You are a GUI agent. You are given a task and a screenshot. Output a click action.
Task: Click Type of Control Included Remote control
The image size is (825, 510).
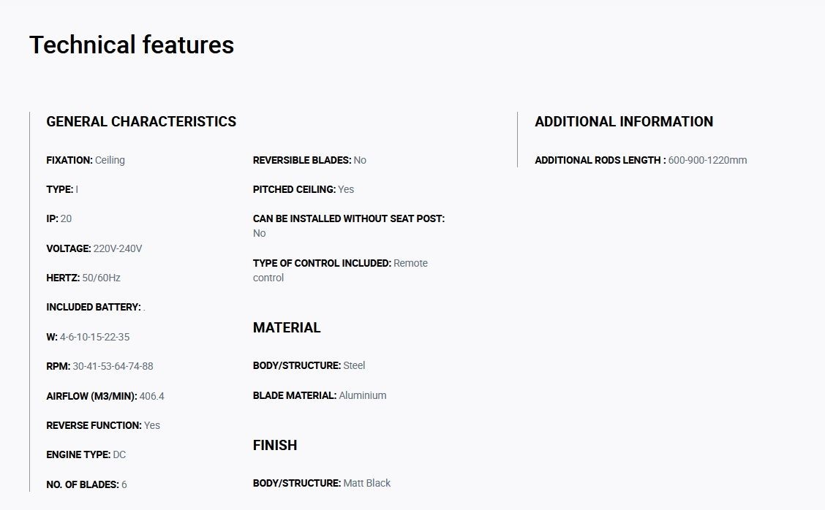[x=340, y=270]
